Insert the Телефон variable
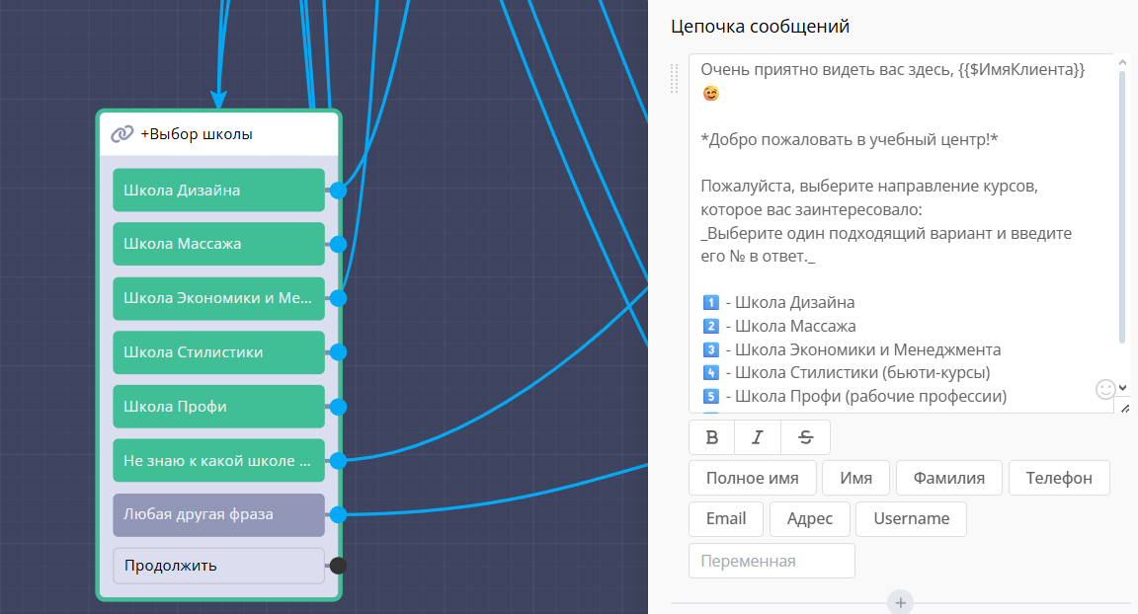The image size is (1138, 614). tap(1058, 478)
